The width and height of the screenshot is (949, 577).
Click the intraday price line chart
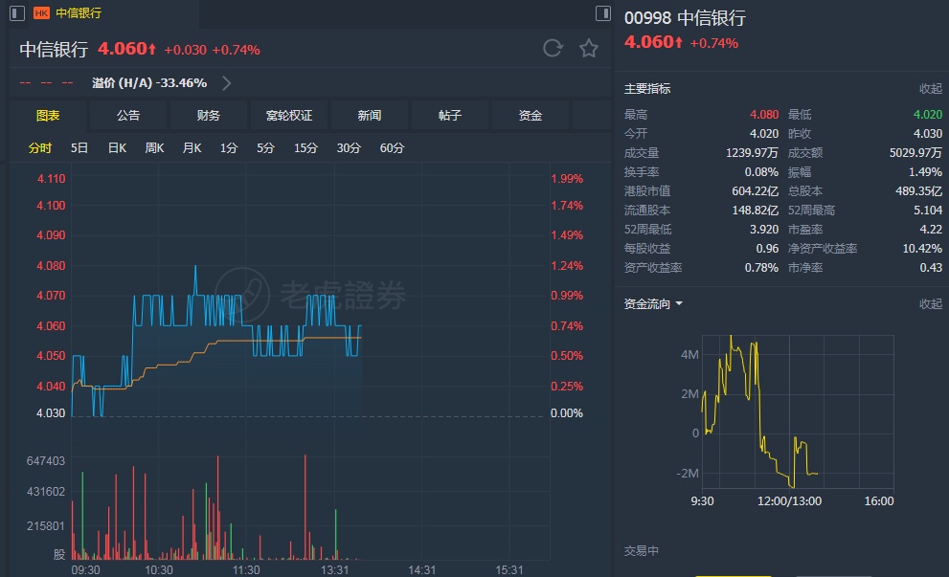(216, 341)
